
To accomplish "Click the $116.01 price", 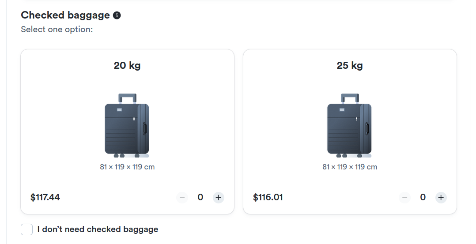I will point(268,197).
